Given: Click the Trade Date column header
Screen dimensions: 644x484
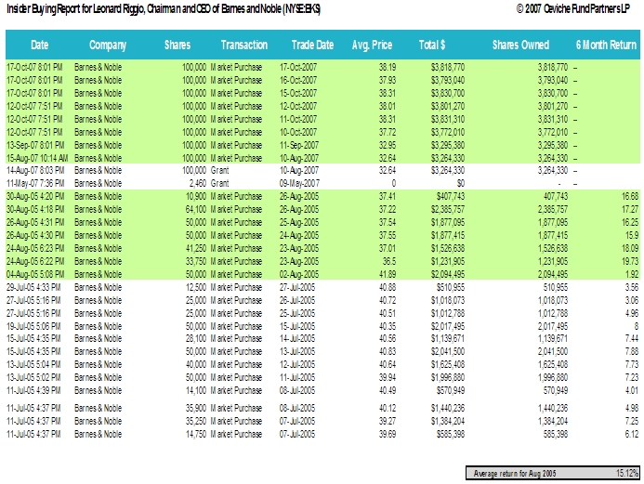Looking at the screenshot, I should 312,45.
